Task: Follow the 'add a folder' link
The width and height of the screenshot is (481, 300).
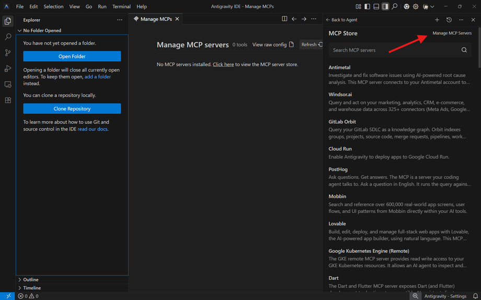Action: (x=98, y=77)
